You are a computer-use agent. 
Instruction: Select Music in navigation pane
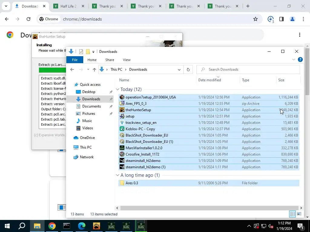(87, 121)
